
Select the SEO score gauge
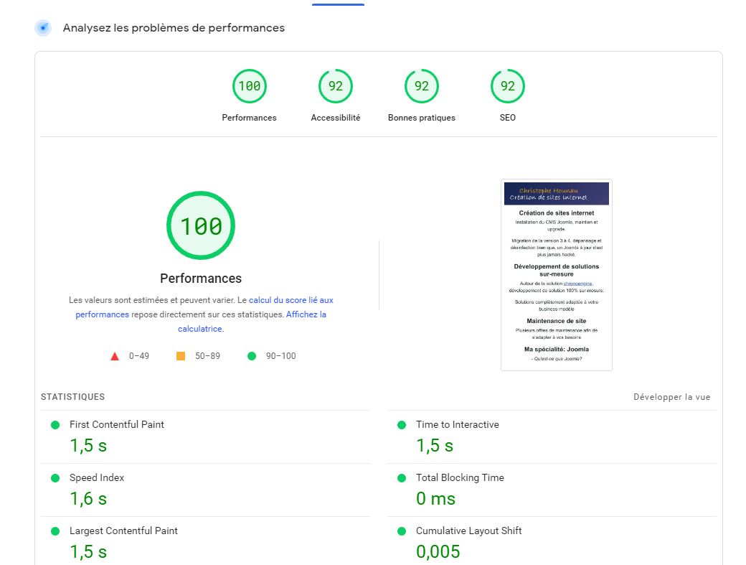point(507,87)
